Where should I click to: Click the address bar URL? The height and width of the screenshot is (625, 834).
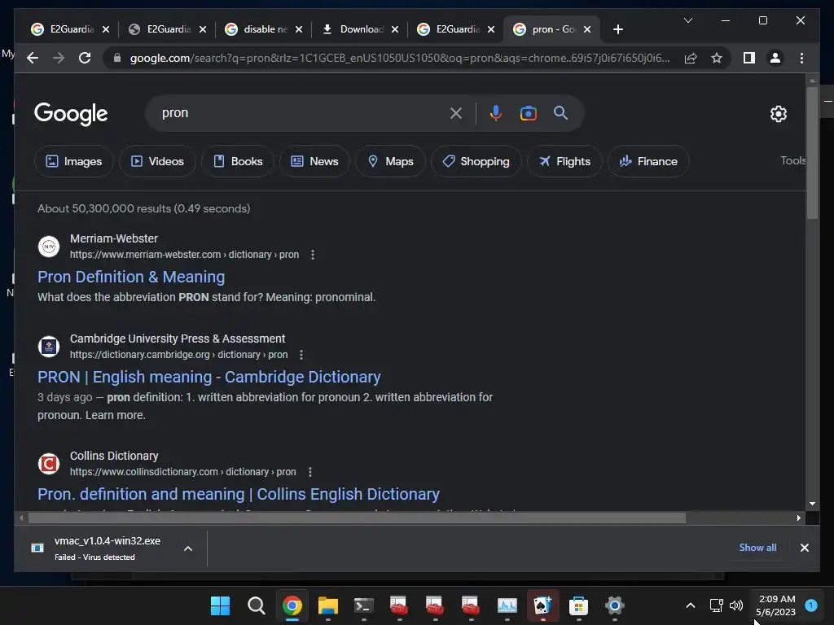click(x=400, y=58)
